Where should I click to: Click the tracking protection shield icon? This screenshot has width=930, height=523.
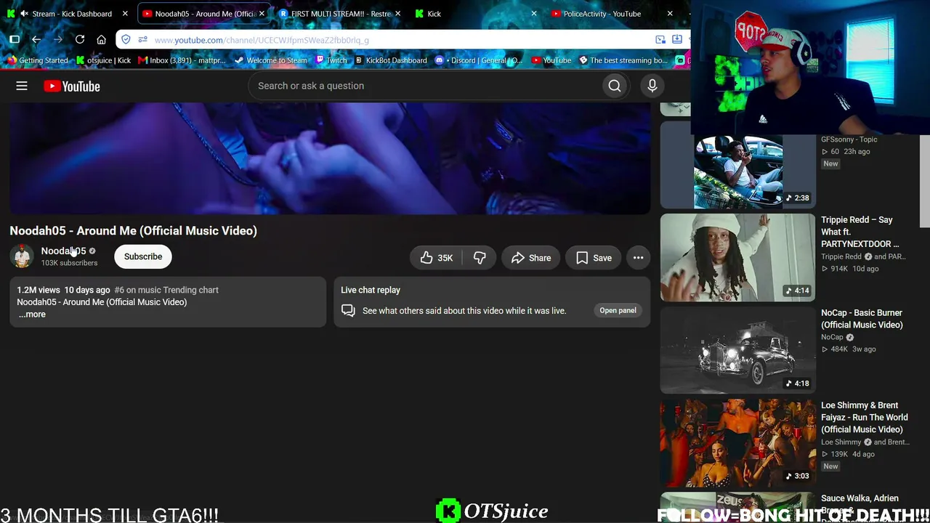click(126, 40)
